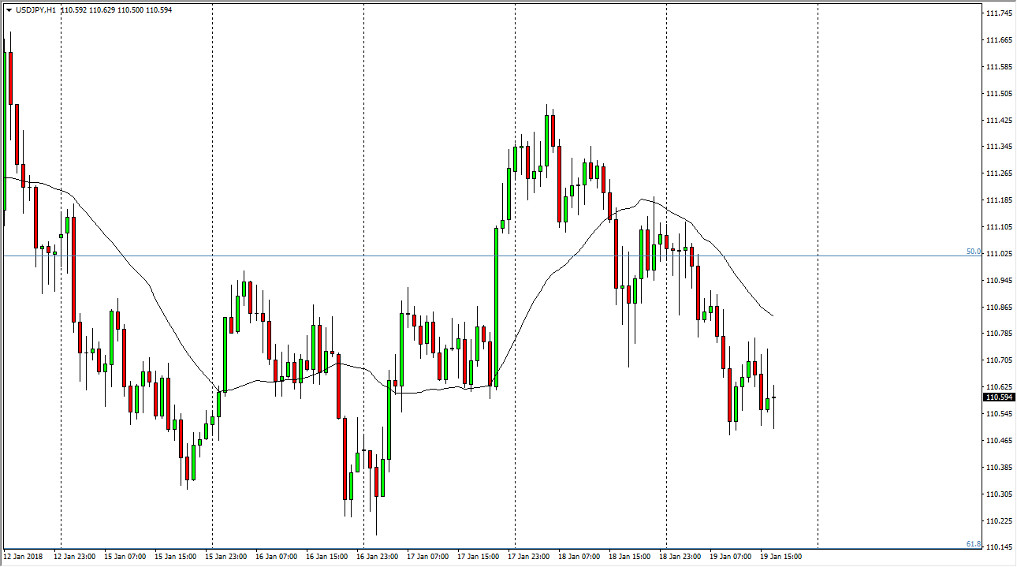Click the 61.8 Fibonacci level label
The height and width of the screenshot is (567, 1017).
(973, 544)
